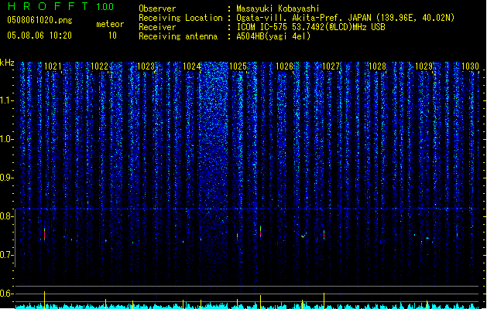Click the 0.6 kHz axis tick label
The height and width of the screenshot is (309, 487).
[x=7, y=294]
